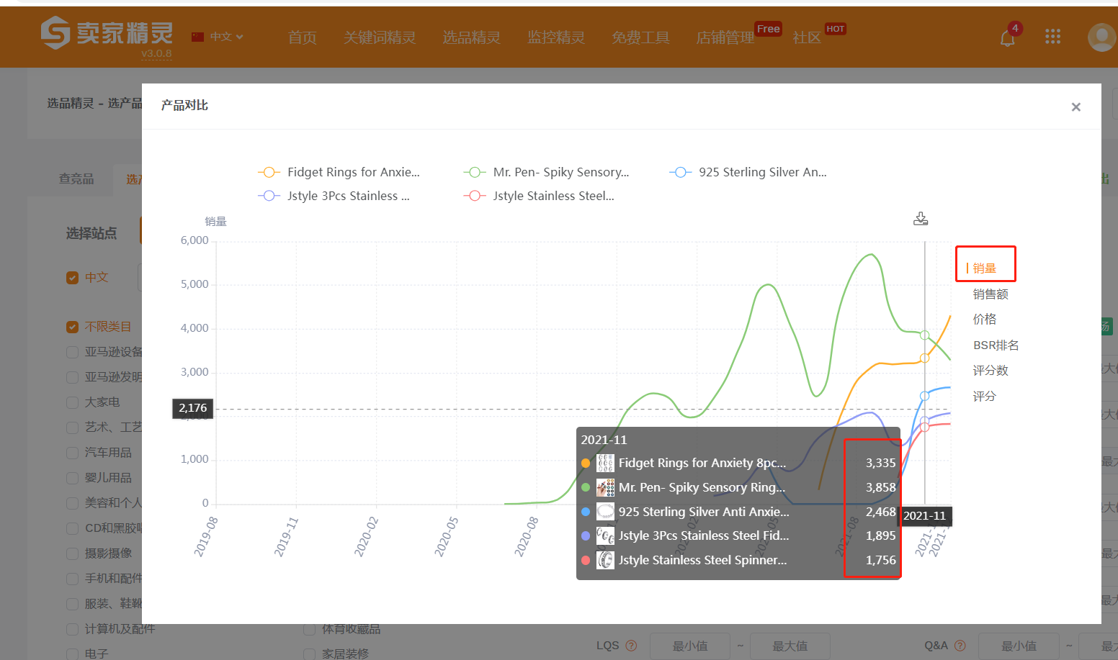Uncheck the 不限类目 checkbox
The height and width of the screenshot is (660, 1118).
72,327
